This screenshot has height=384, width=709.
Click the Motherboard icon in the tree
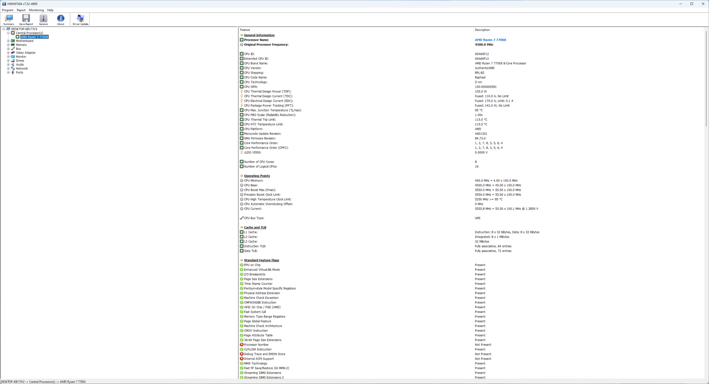(x=13, y=41)
